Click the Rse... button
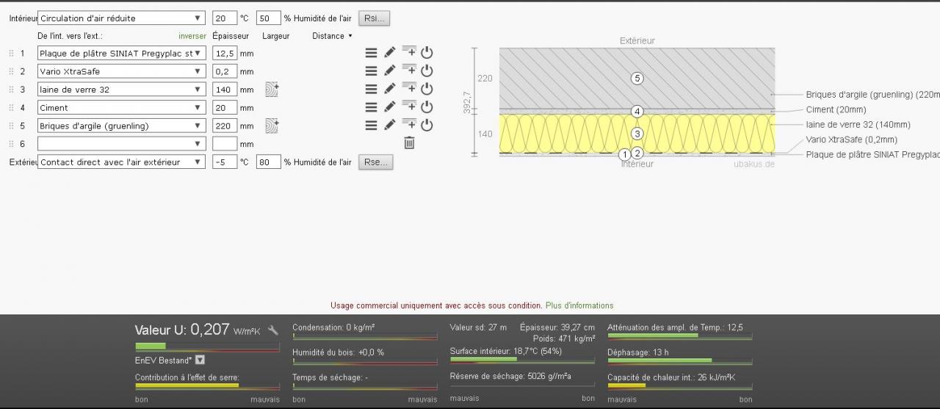The image size is (940, 409). click(x=375, y=162)
